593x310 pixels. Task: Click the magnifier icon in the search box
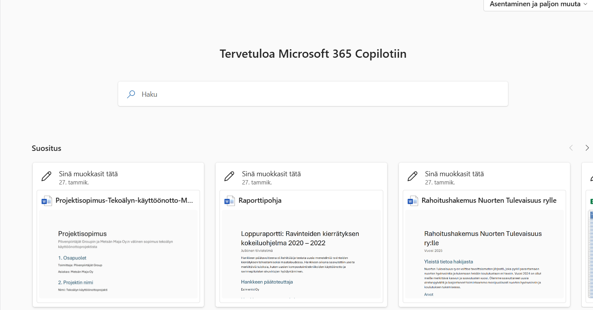(131, 94)
